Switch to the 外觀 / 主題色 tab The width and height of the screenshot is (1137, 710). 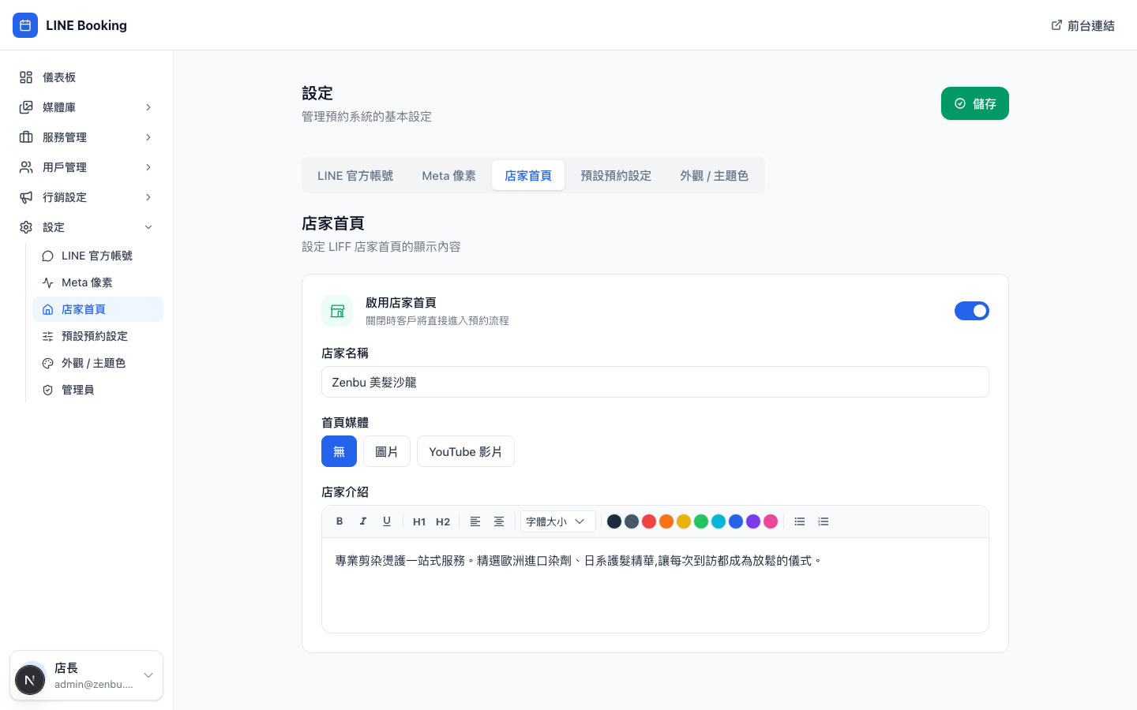tap(714, 175)
